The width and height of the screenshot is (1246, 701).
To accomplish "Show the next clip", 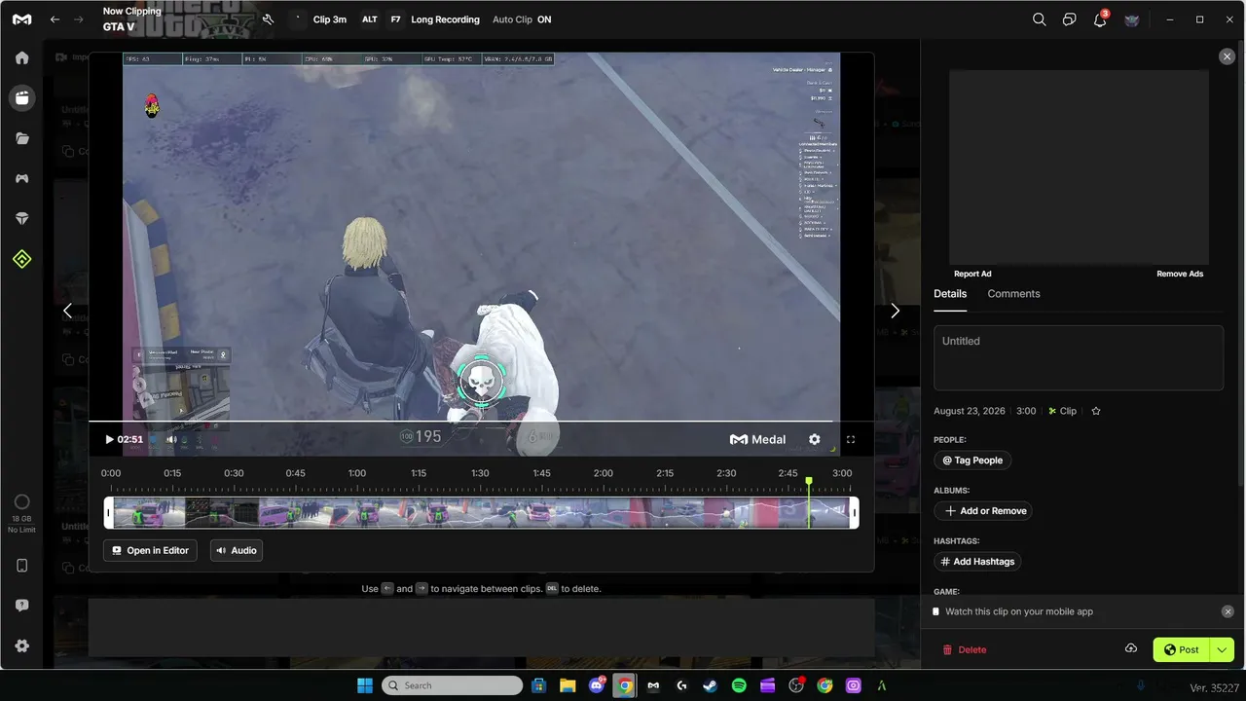I will point(895,312).
